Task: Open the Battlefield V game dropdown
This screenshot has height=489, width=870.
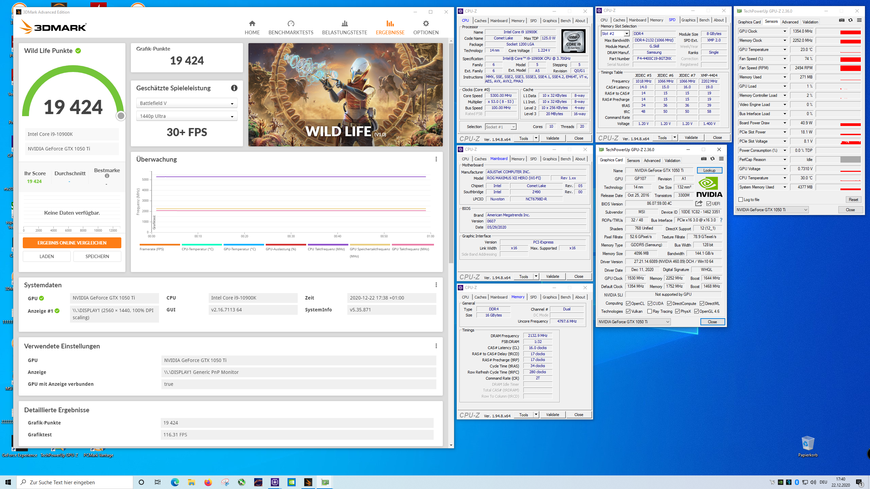Action: [x=187, y=103]
